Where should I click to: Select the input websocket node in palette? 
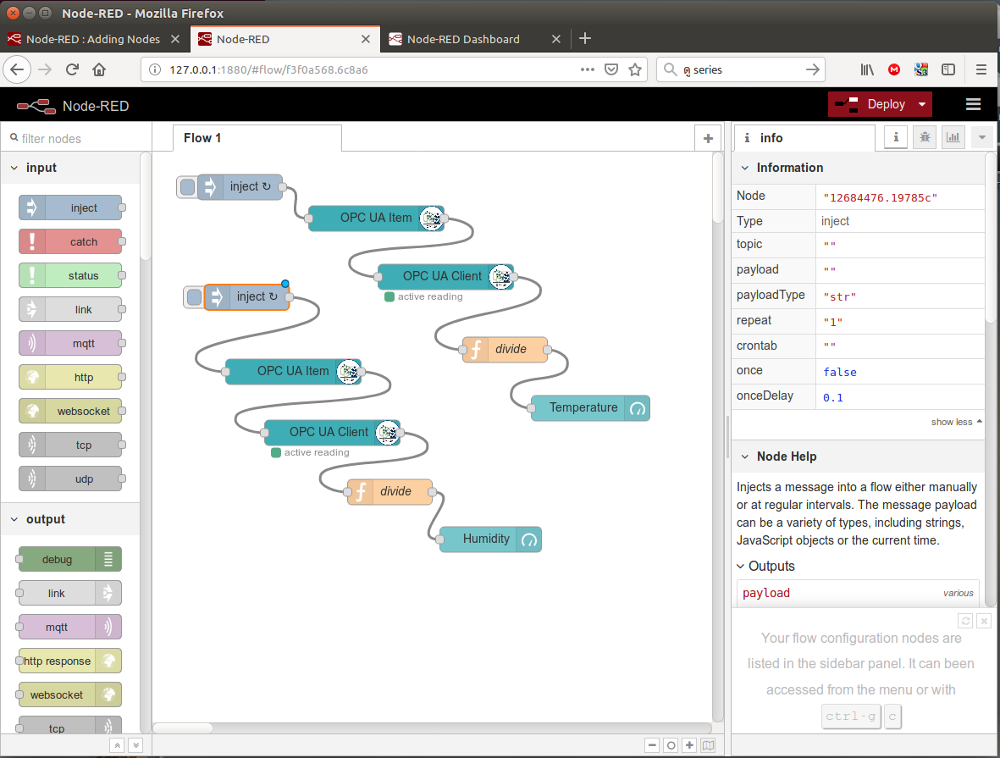[70, 411]
